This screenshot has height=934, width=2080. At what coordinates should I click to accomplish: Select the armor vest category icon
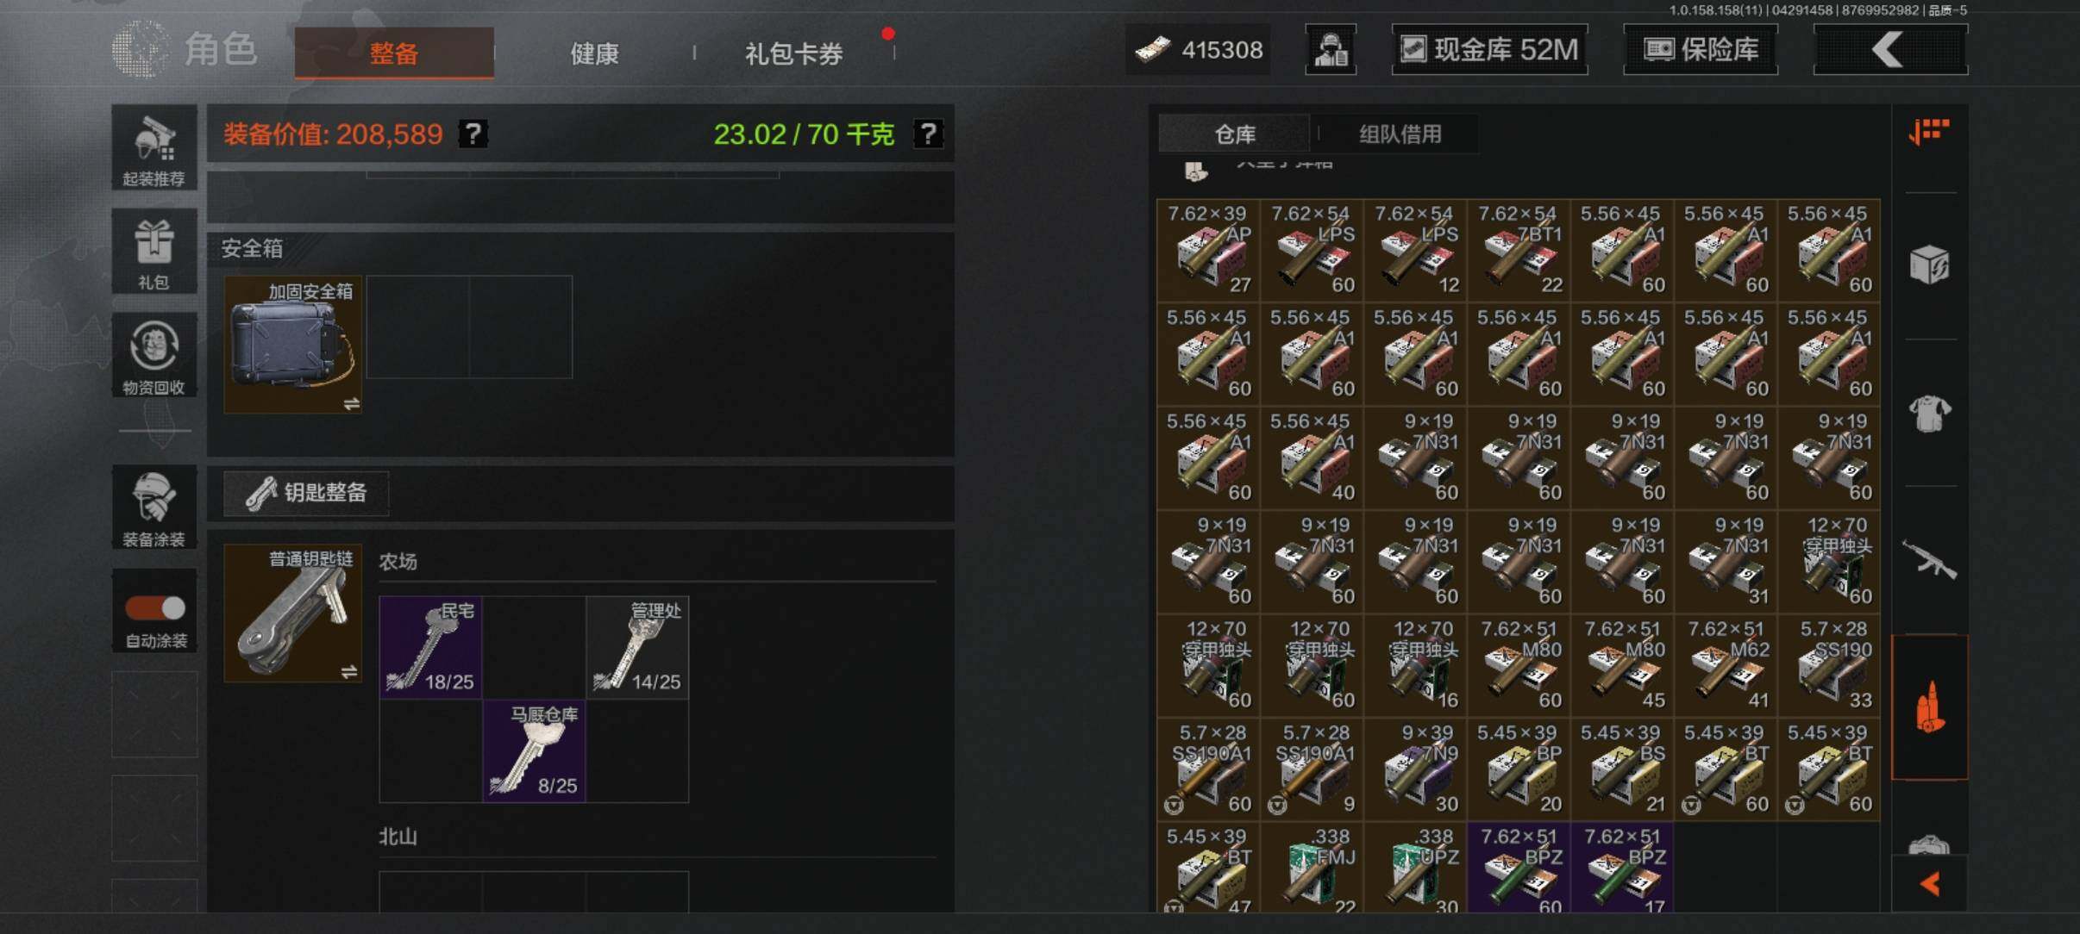click(1929, 413)
